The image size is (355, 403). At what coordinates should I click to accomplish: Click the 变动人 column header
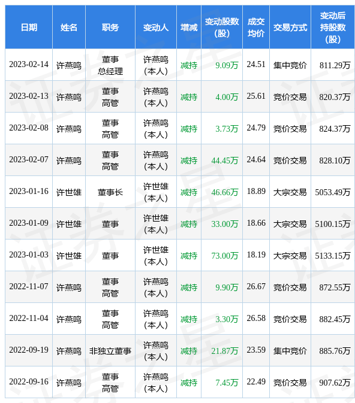point(156,27)
